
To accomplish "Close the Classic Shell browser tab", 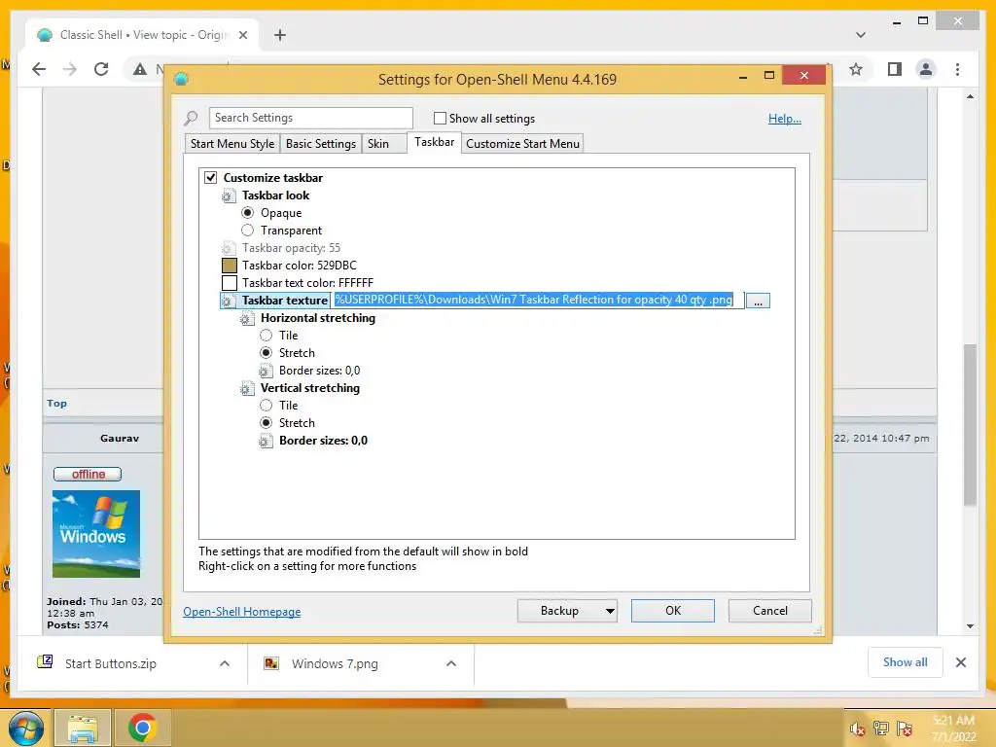I will click(242, 35).
